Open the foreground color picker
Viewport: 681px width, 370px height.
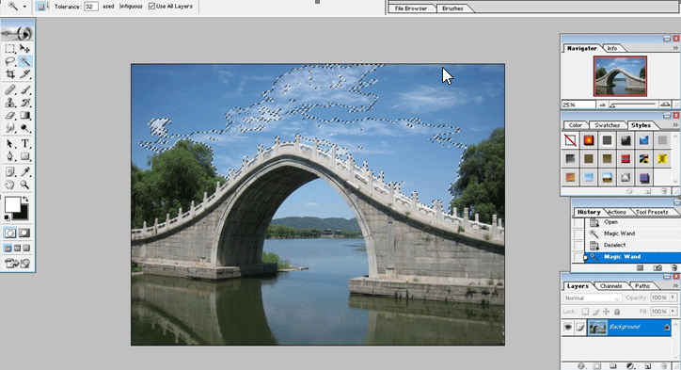(x=12, y=204)
